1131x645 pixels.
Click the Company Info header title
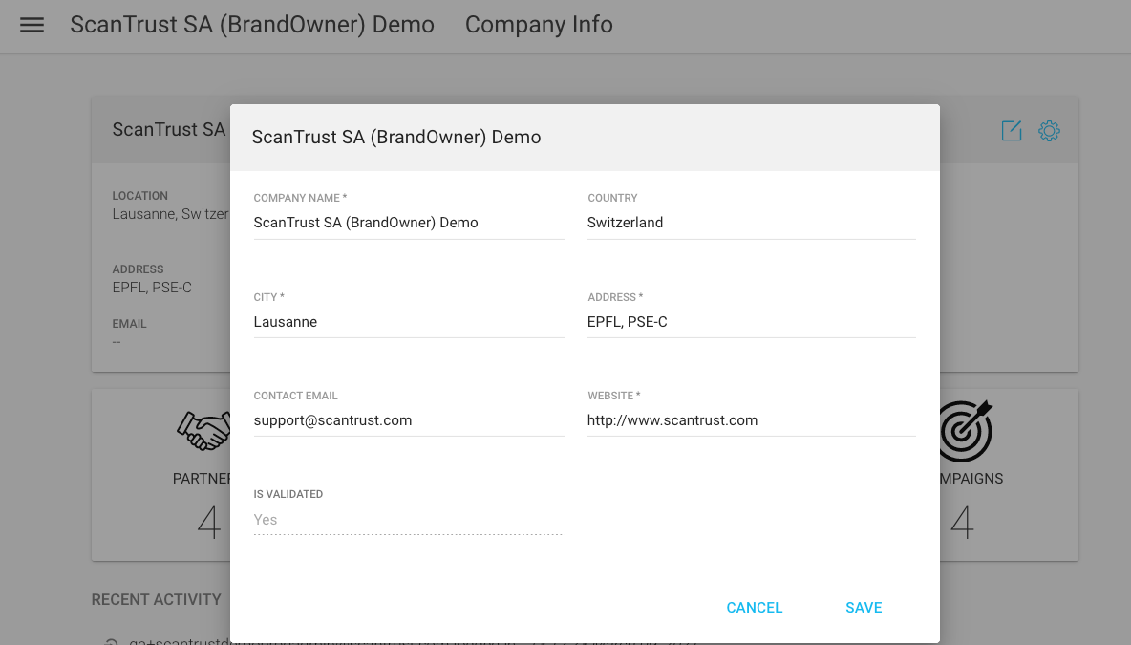[539, 25]
